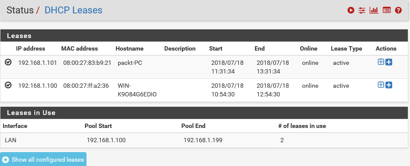Click check-circle icon for 192.168.1.100 row

tap(8, 85)
